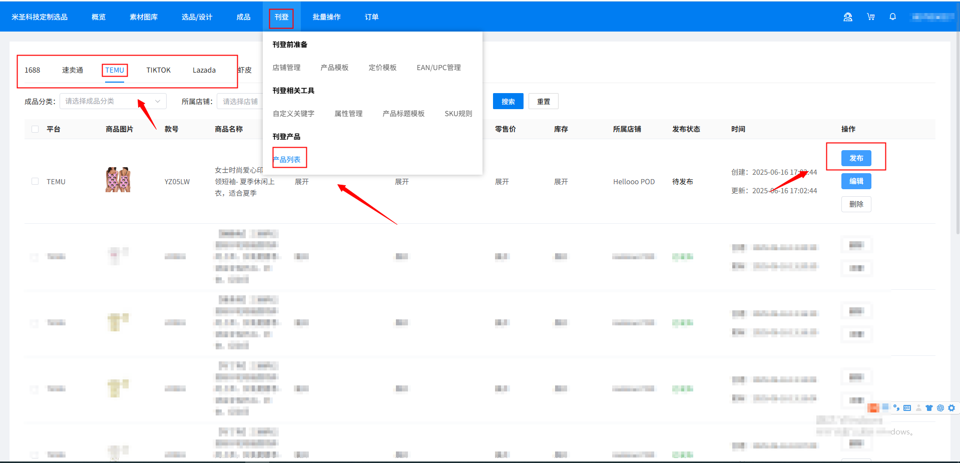Click the punctuation icon in IME toolbar

(x=896, y=408)
